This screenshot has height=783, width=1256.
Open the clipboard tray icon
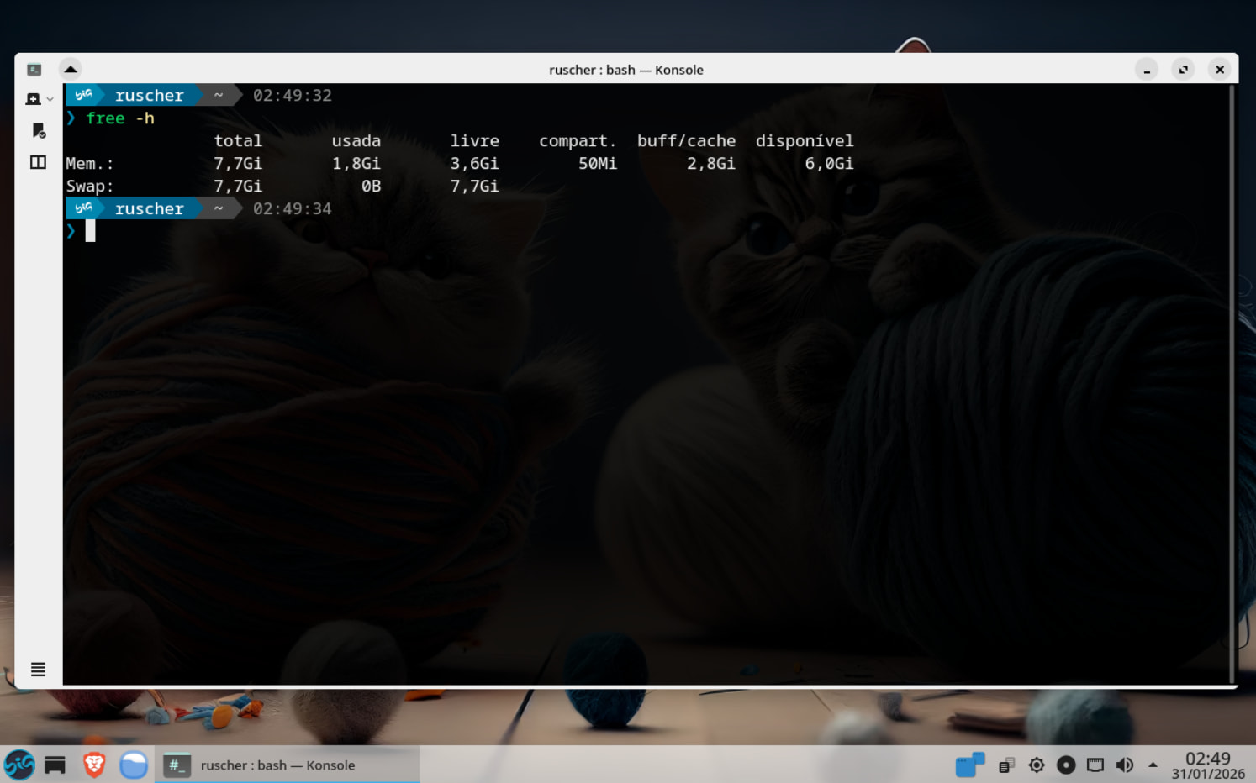click(1006, 765)
